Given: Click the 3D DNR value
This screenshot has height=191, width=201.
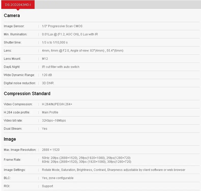Looking at the screenshot, I should 48,83.
